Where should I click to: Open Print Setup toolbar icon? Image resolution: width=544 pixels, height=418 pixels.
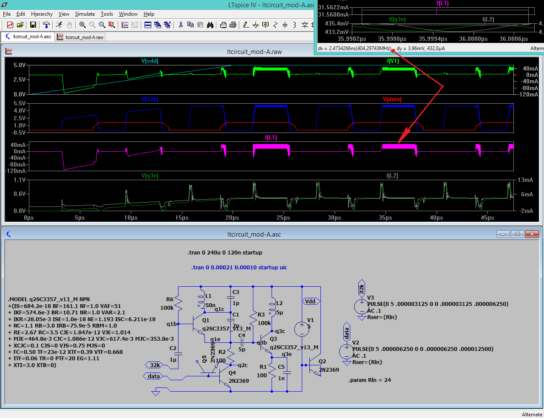[223, 25]
